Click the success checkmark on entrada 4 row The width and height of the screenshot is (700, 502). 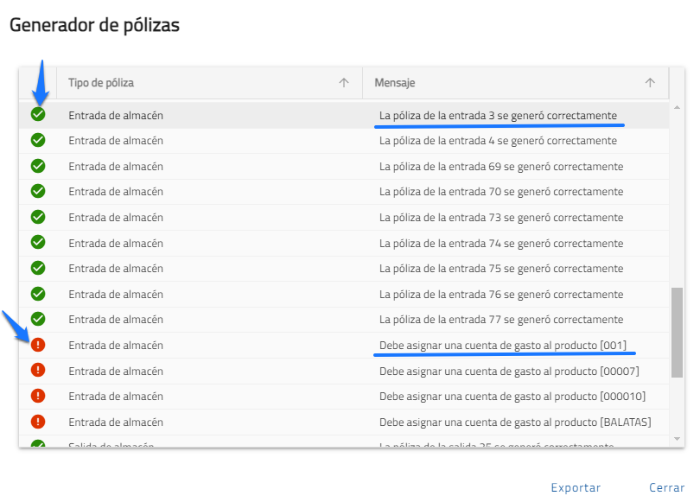click(38, 141)
